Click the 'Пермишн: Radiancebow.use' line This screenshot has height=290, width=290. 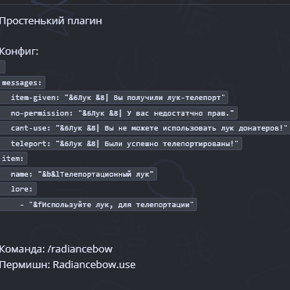[67, 265]
